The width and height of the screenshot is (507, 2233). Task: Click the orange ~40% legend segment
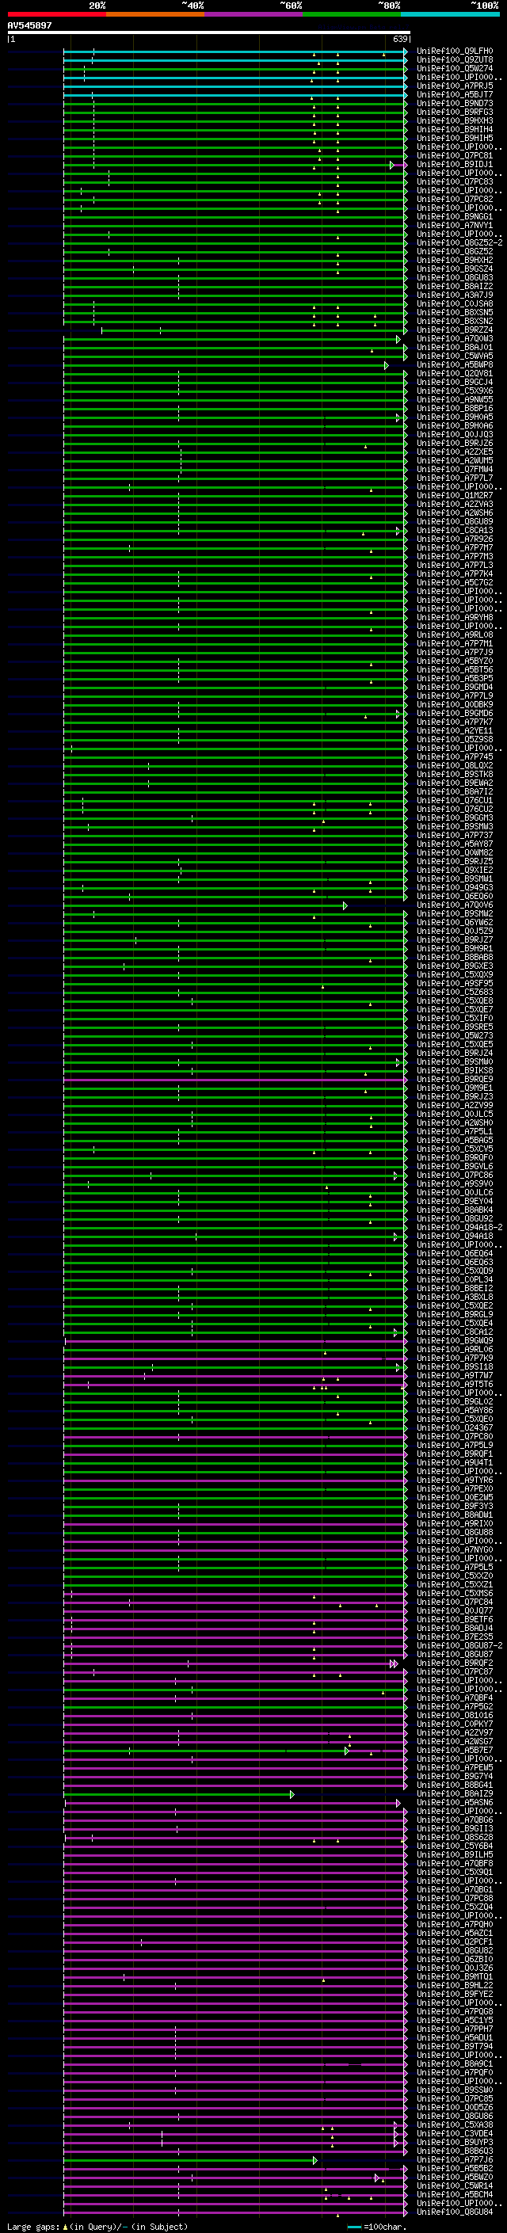pyautogui.click(x=154, y=14)
